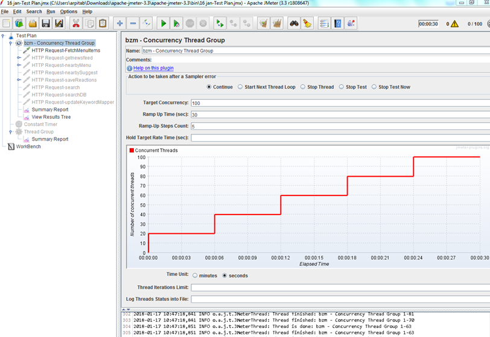490x337 pixels.
Task: Open the Edit menu
Action: point(17,11)
